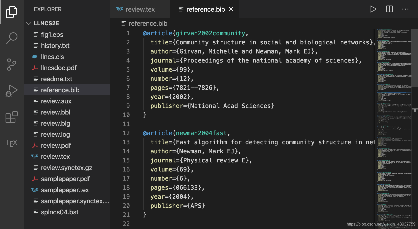418x229 pixels.
Task: Open the Explorer view in activity bar
Action: [11, 12]
